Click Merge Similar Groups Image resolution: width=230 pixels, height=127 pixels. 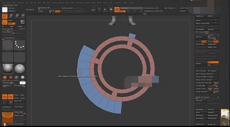click(207, 77)
